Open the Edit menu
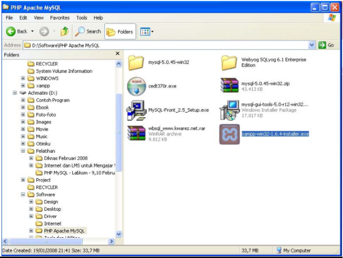The image size is (343, 258). pyautogui.click(x=23, y=18)
